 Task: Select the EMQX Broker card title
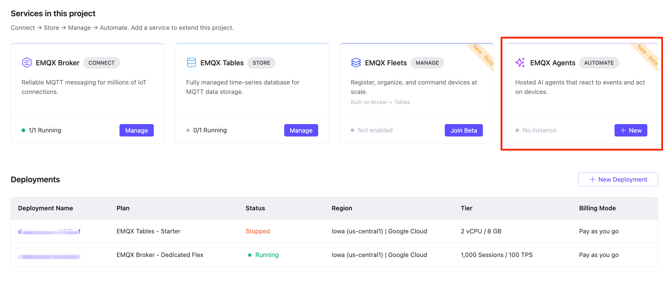point(58,63)
